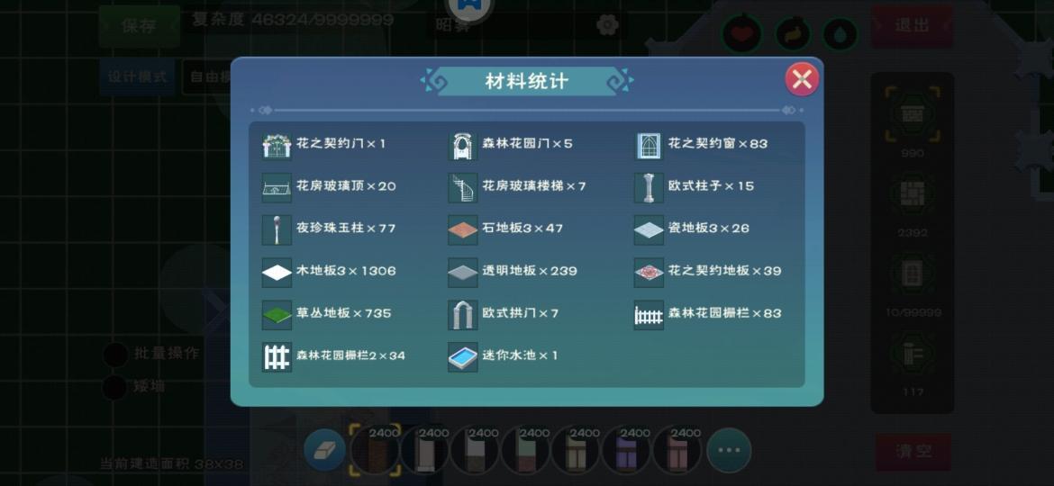
Task: Select the purple wall swatch
Action: pos(626,450)
